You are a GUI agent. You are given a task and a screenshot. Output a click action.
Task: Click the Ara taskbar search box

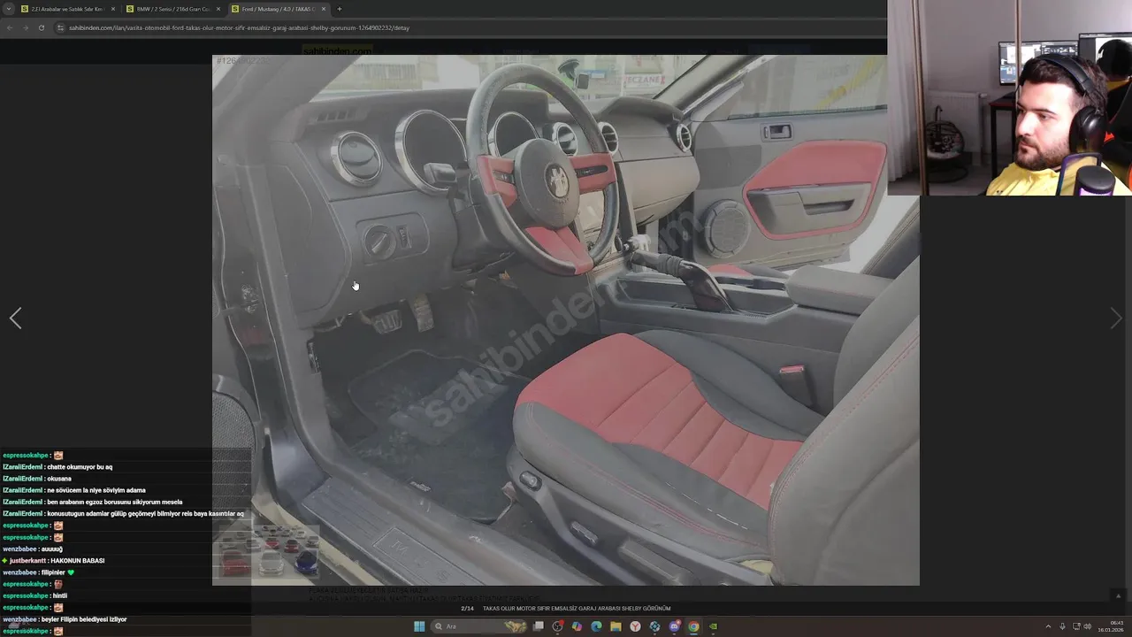[479, 626]
